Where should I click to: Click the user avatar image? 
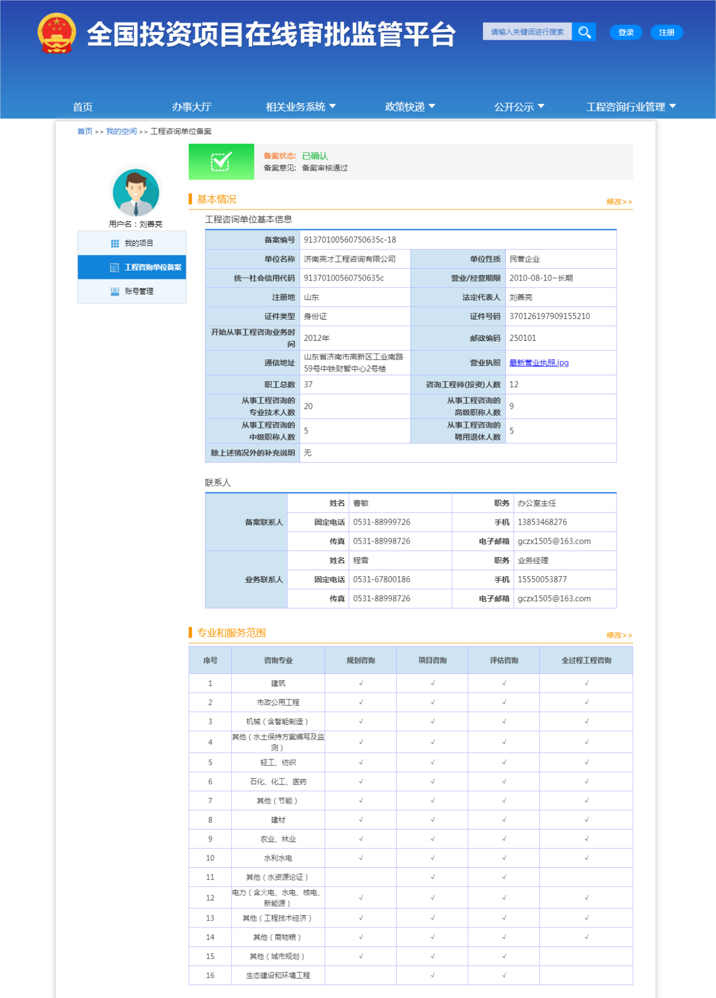coord(136,193)
